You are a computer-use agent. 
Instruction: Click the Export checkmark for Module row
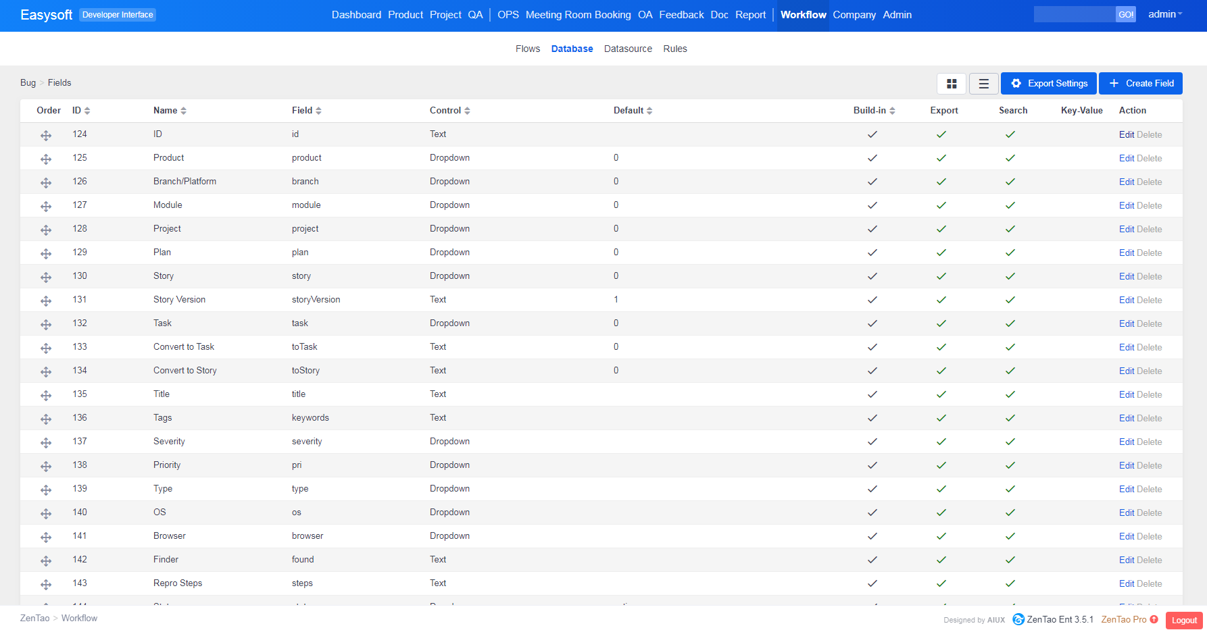(x=941, y=205)
